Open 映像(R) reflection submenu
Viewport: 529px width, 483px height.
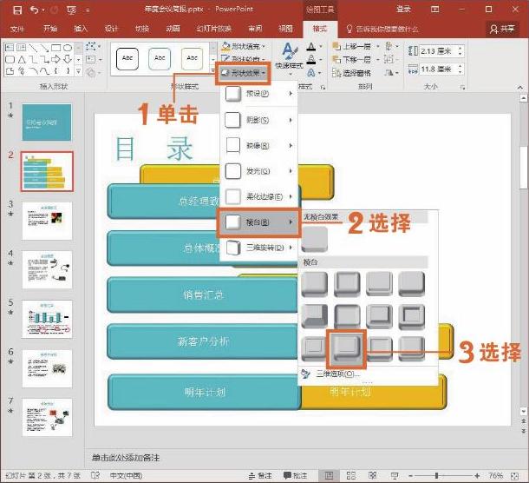point(258,146)
